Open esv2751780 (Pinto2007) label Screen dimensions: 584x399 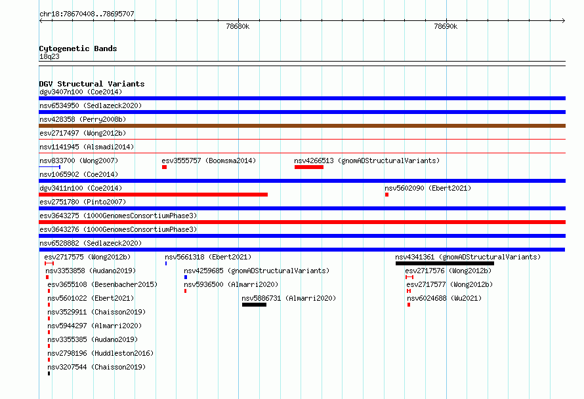(x=83, y=202)
